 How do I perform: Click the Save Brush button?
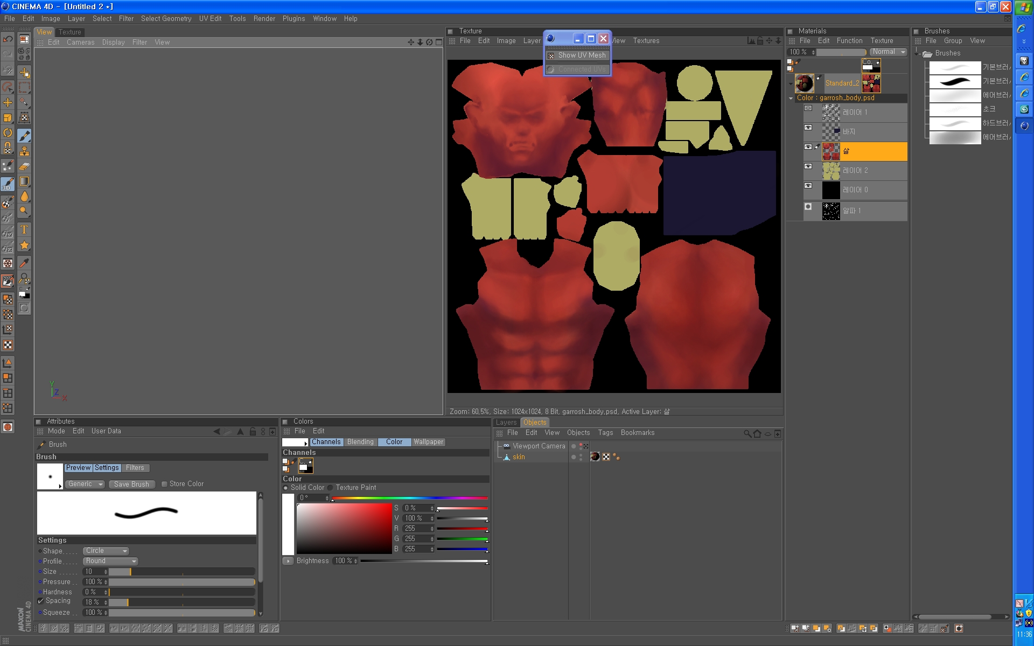tap(131, 484)
